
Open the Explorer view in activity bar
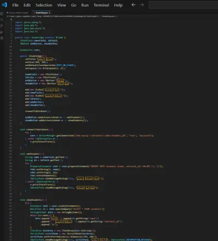point(2,14)
